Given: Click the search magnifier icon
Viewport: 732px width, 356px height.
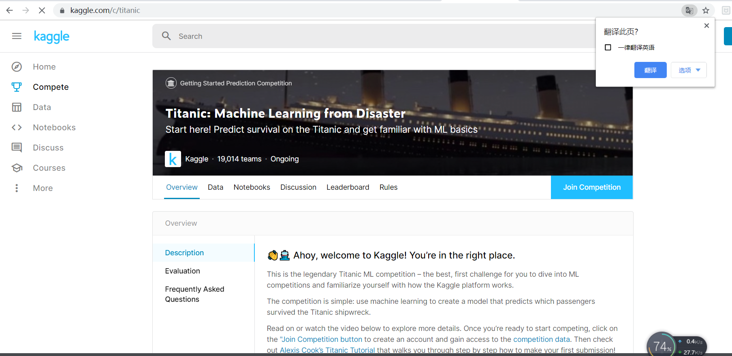Looking at the screenshot, I should pos(166,36).
